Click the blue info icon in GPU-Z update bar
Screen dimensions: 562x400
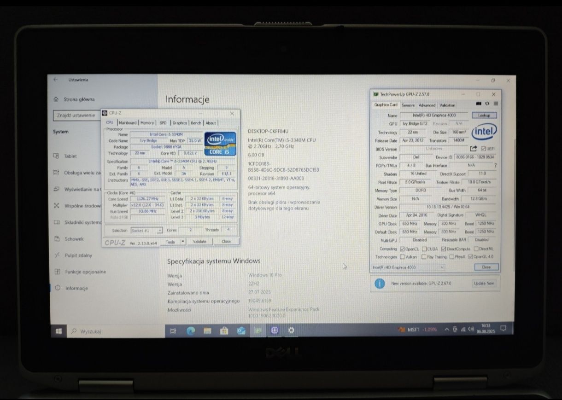click(379, 284)
